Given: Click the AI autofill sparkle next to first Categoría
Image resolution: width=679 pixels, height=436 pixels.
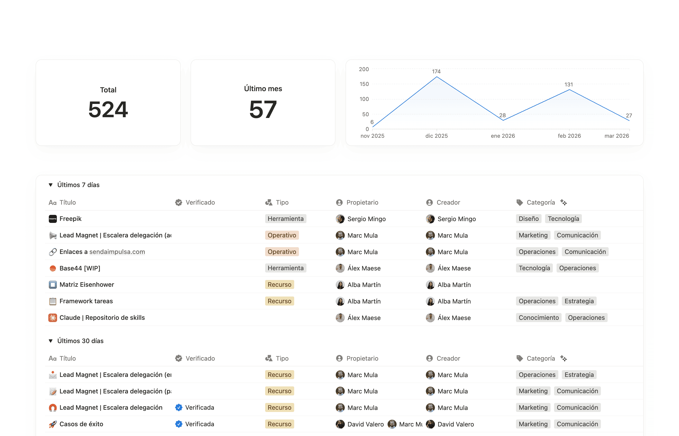Looking at the screenshot, I should coord(563,203).
